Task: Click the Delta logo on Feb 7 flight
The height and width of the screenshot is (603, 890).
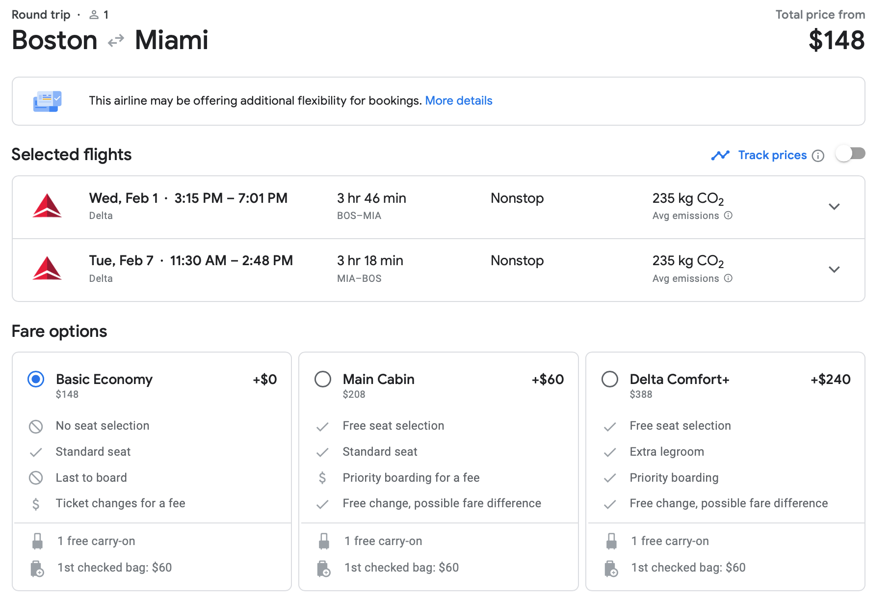Action: (47, 268)
